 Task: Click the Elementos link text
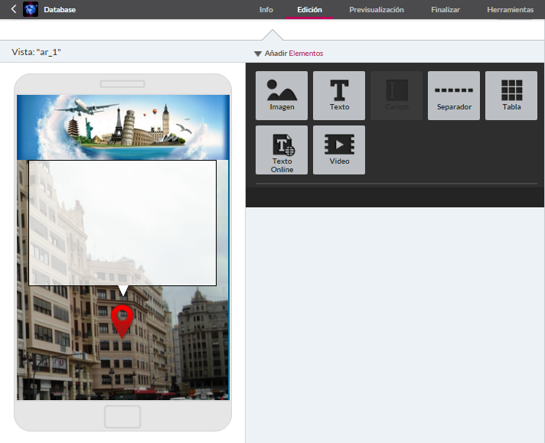coord(306,53)
